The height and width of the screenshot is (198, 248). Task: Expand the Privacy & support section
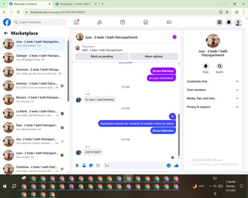click(213, 107)
